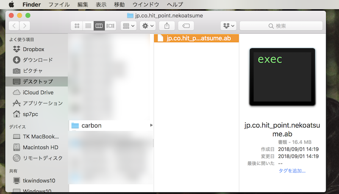Open the 表示 menu
The height and width of the screenshot is (194, 339).
click(x=101, y=4)
